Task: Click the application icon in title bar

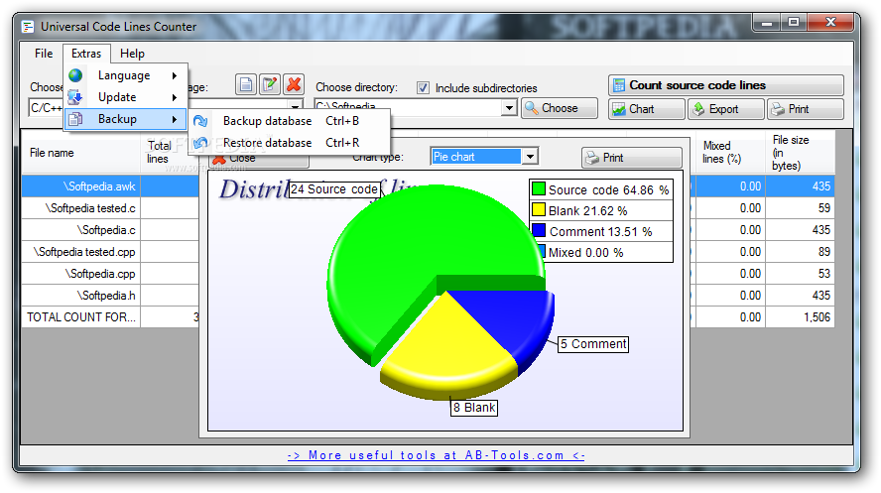Action: (28, 27)
